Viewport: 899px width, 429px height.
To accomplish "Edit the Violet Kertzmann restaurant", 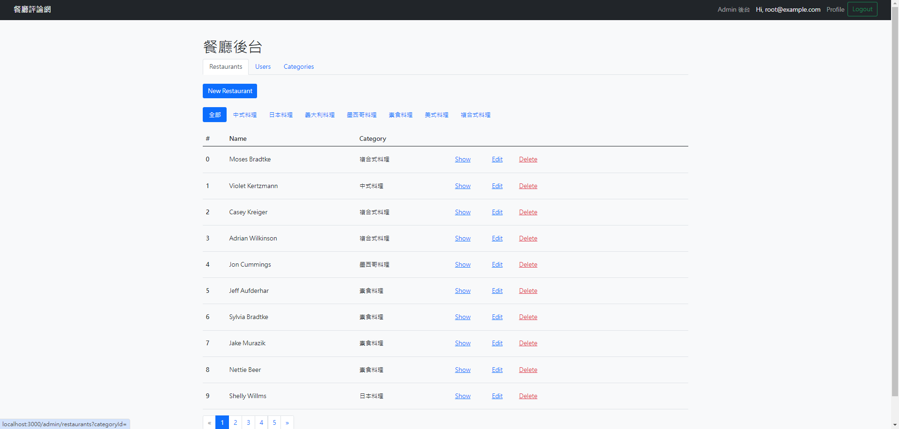I will click(497, 186).
